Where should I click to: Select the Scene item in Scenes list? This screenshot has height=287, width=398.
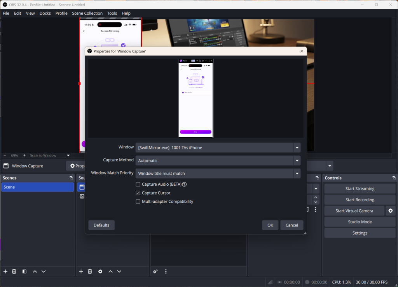[37, 187]
